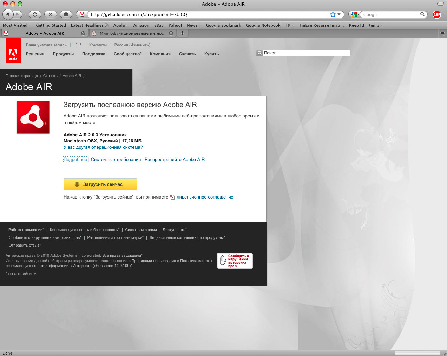
Task: Open the Сообщество menu
Action: pos(127,54)
